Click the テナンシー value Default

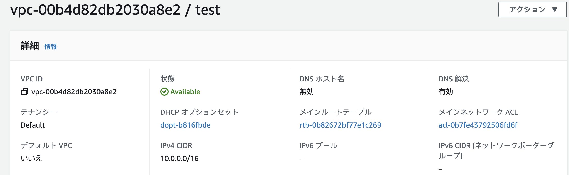pyautogui.click(x=33, y=125)
